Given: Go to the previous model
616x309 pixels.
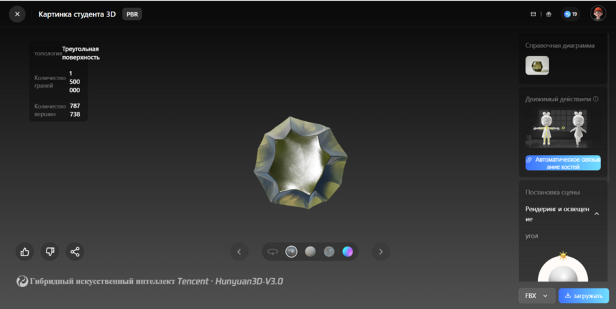Looking at the screenshot, I should pyautogui.click(x=240, y=251).
